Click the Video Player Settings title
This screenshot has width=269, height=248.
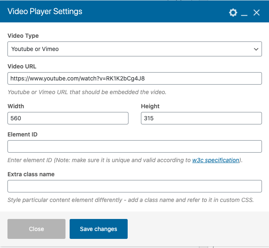(45, 11)
